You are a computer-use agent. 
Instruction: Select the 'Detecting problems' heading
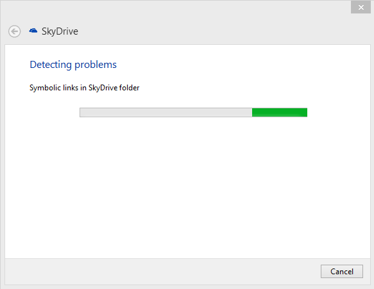(73, 65)
